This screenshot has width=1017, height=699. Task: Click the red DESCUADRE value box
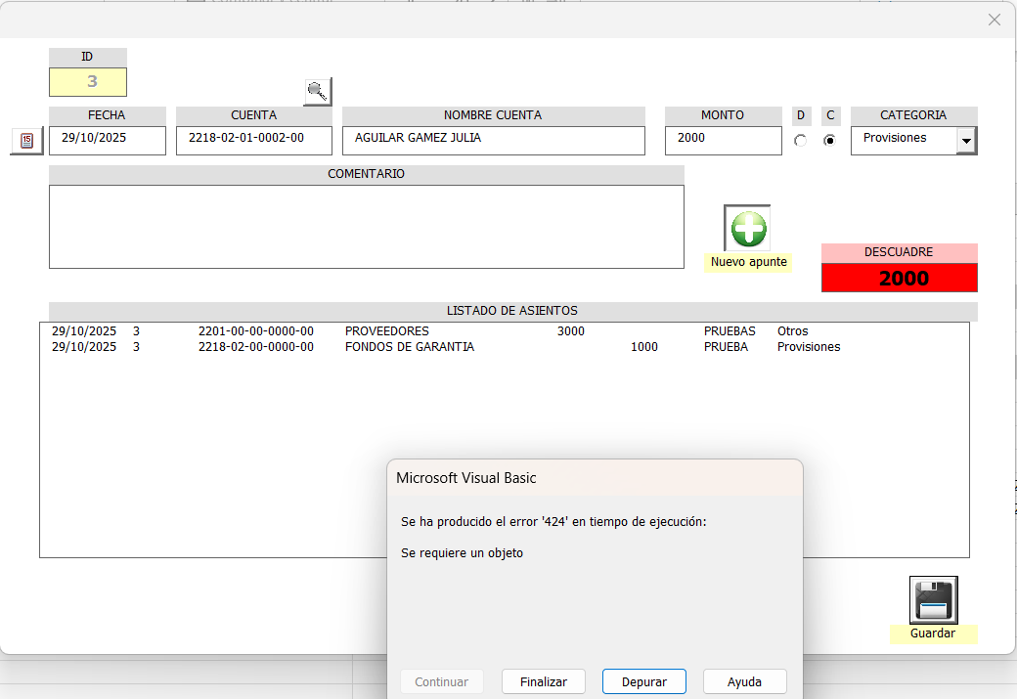(x=899, y=278)
